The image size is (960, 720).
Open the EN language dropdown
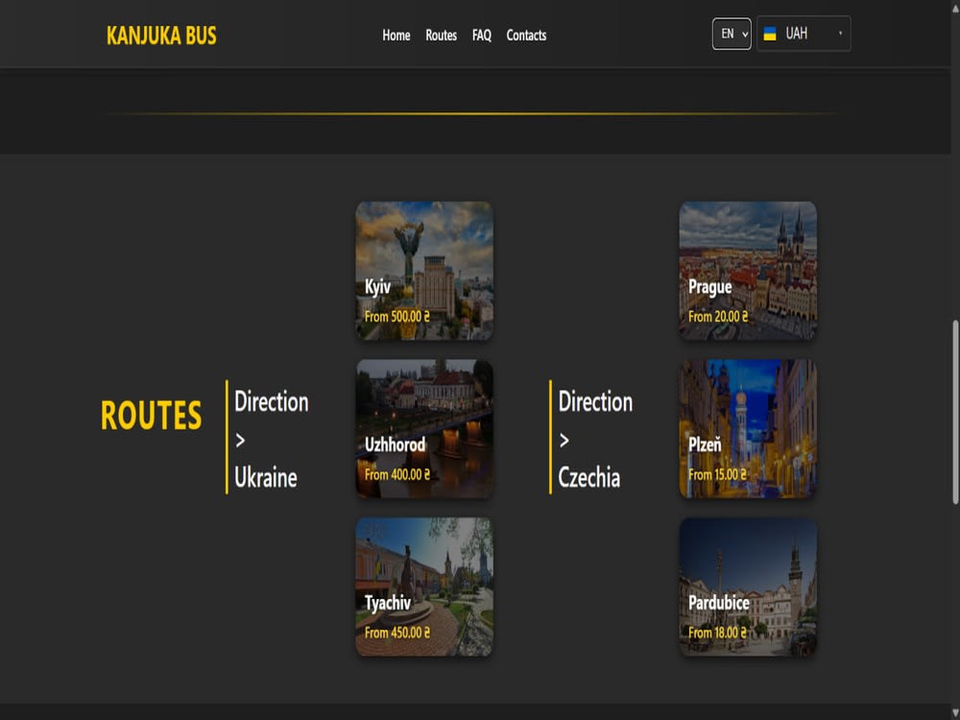click(x=732, y=34)
